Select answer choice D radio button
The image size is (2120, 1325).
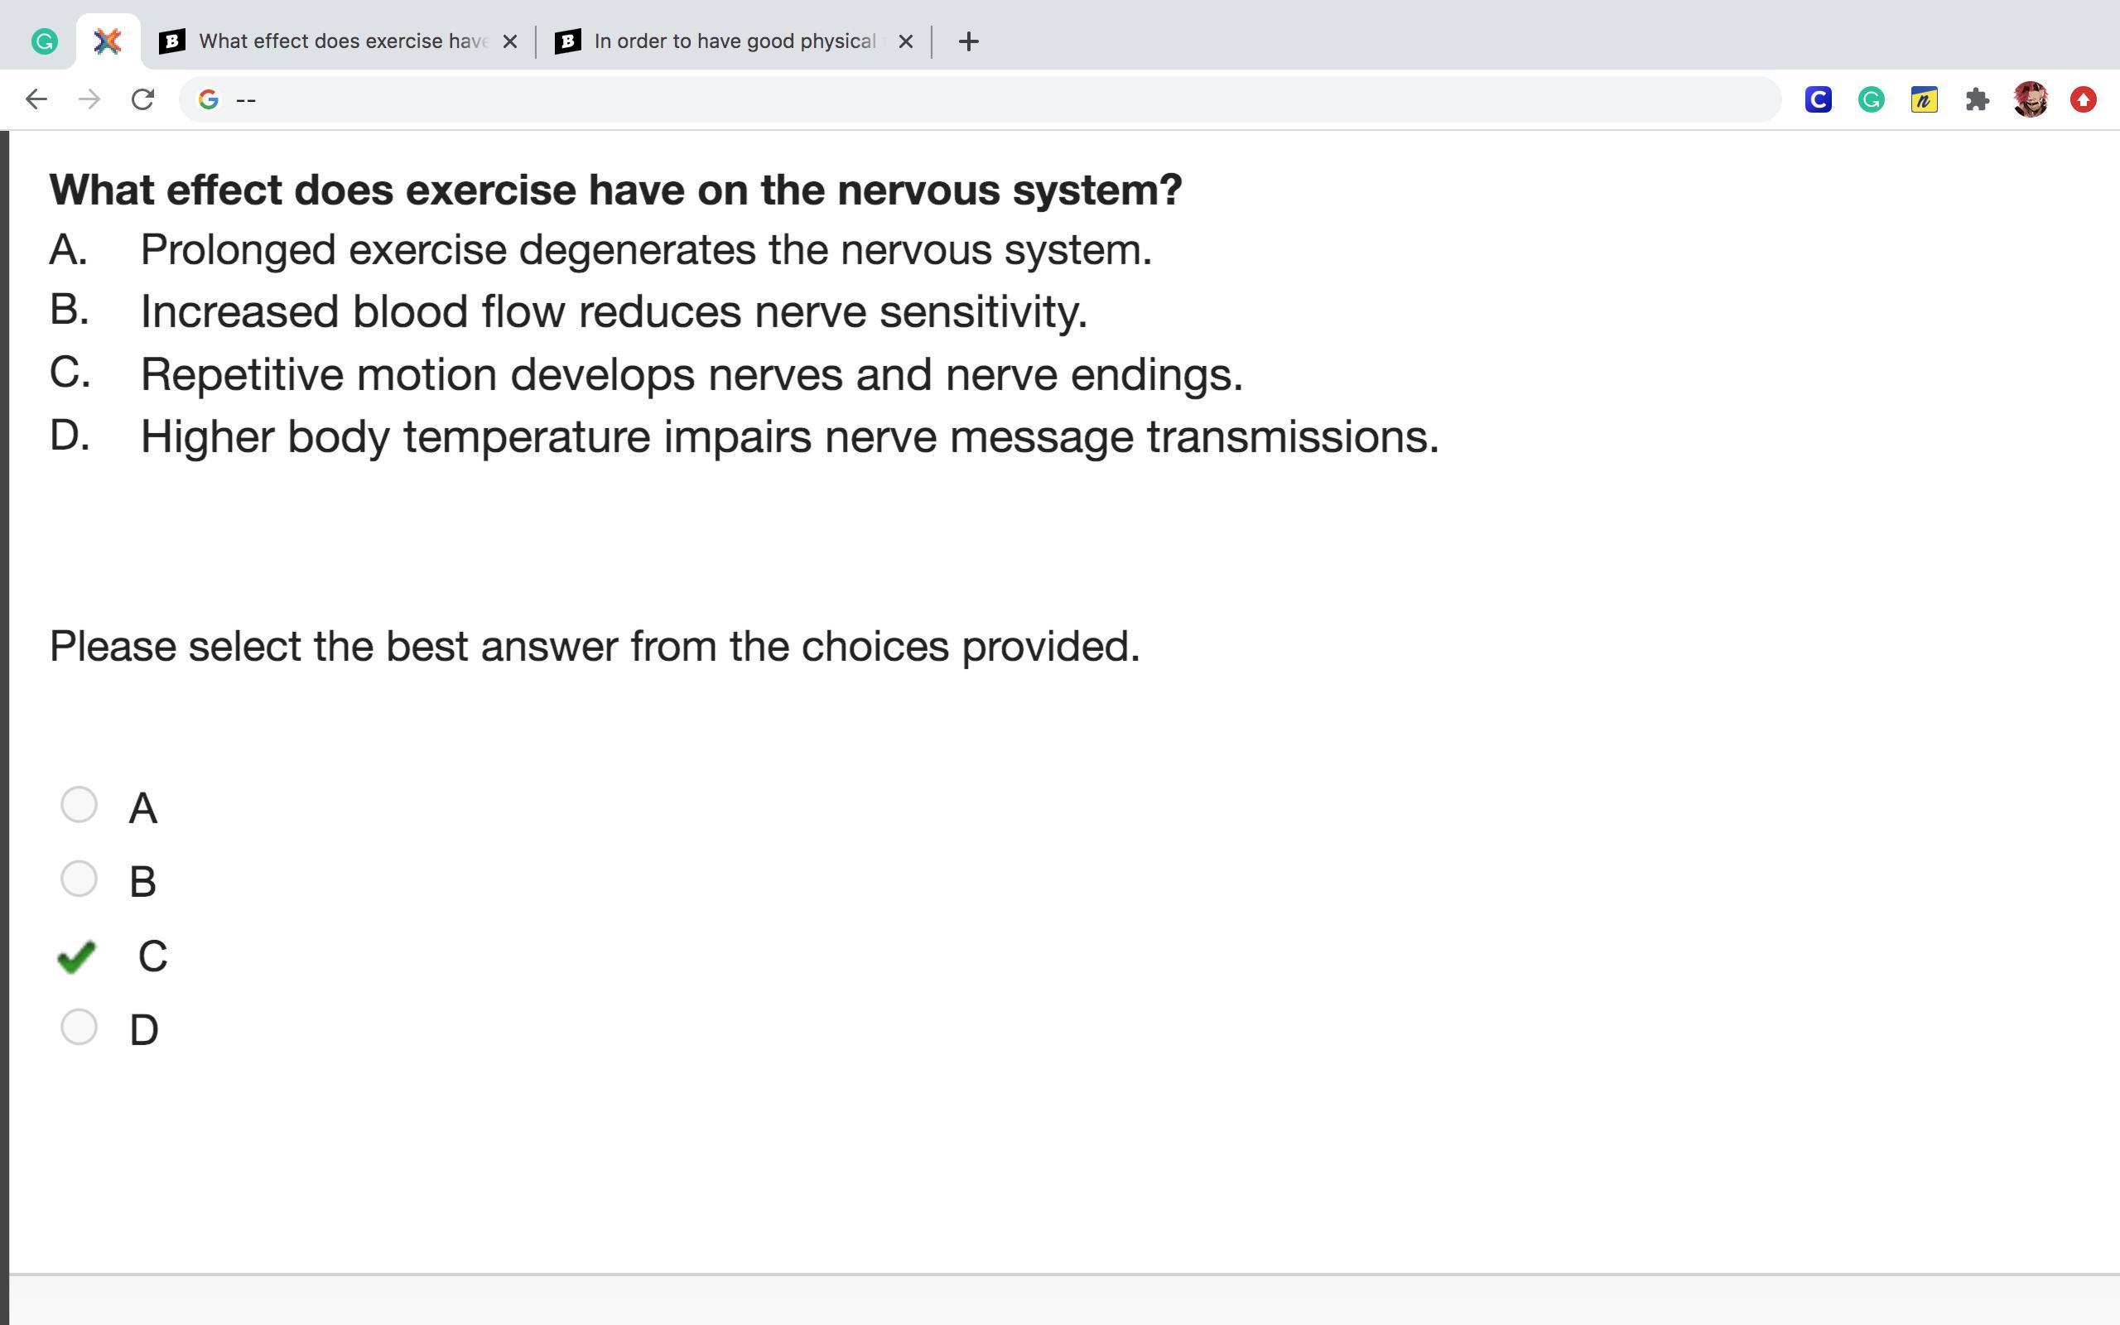[79, 1027]
